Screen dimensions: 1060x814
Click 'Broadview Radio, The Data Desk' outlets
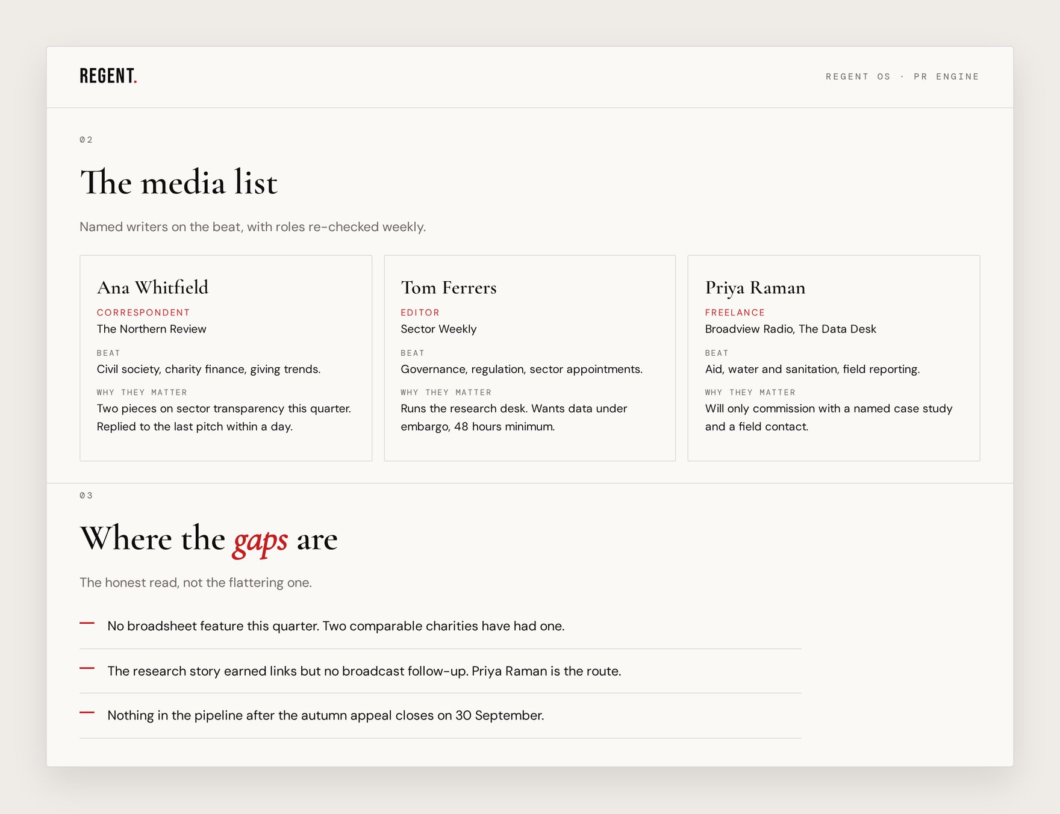(x=790, y=329)
